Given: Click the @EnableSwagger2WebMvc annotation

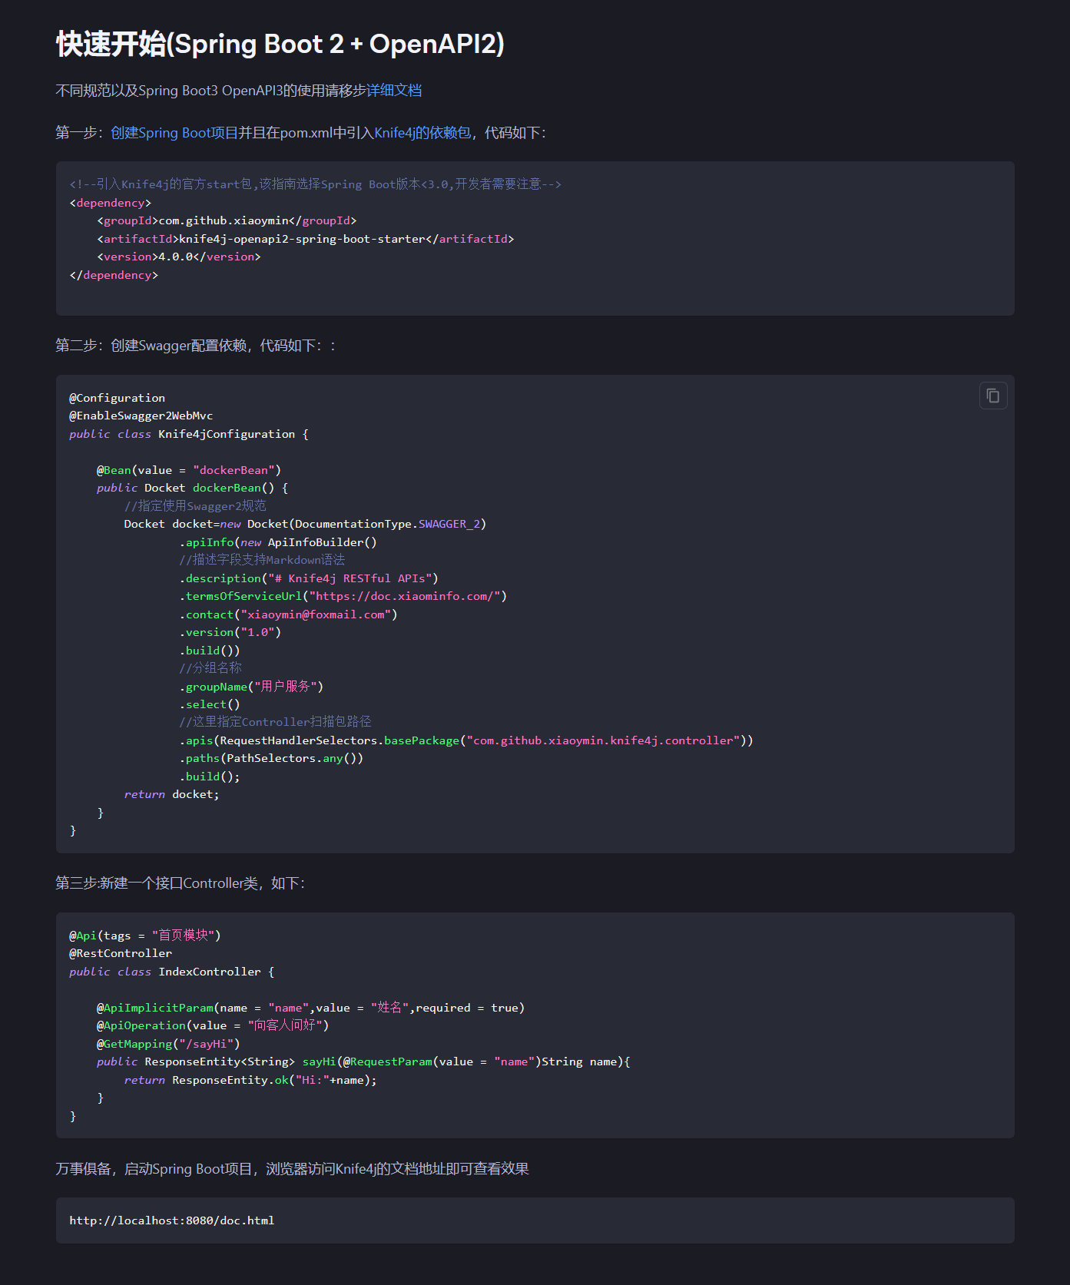Looking at the screenshot, I should (141, 416).
